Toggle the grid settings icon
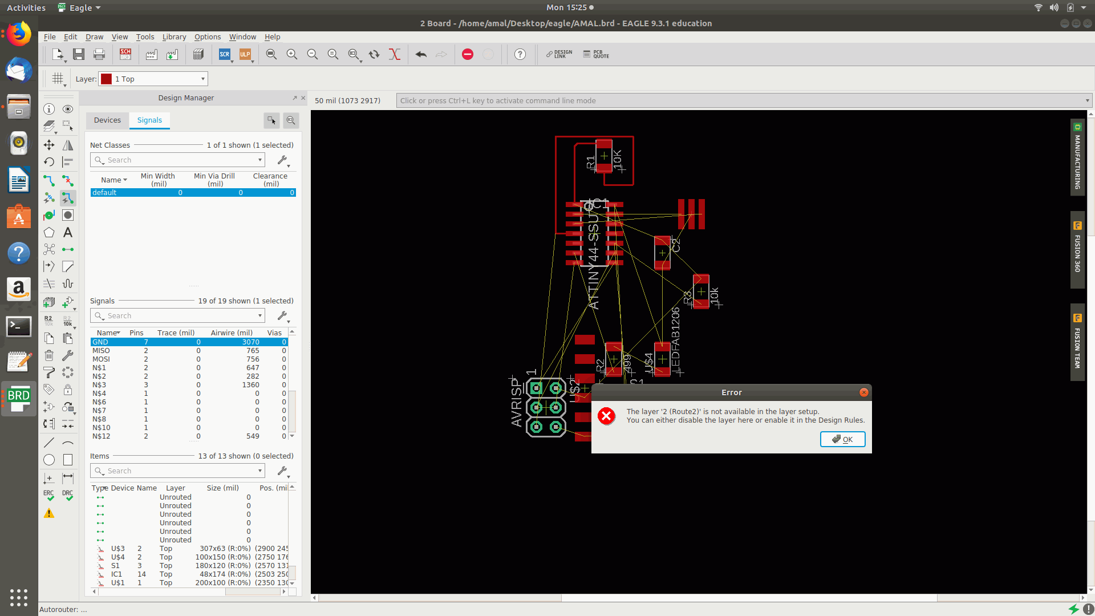Screen dimensions: 1095x616 pyautogui.click(x=58, y=79)
